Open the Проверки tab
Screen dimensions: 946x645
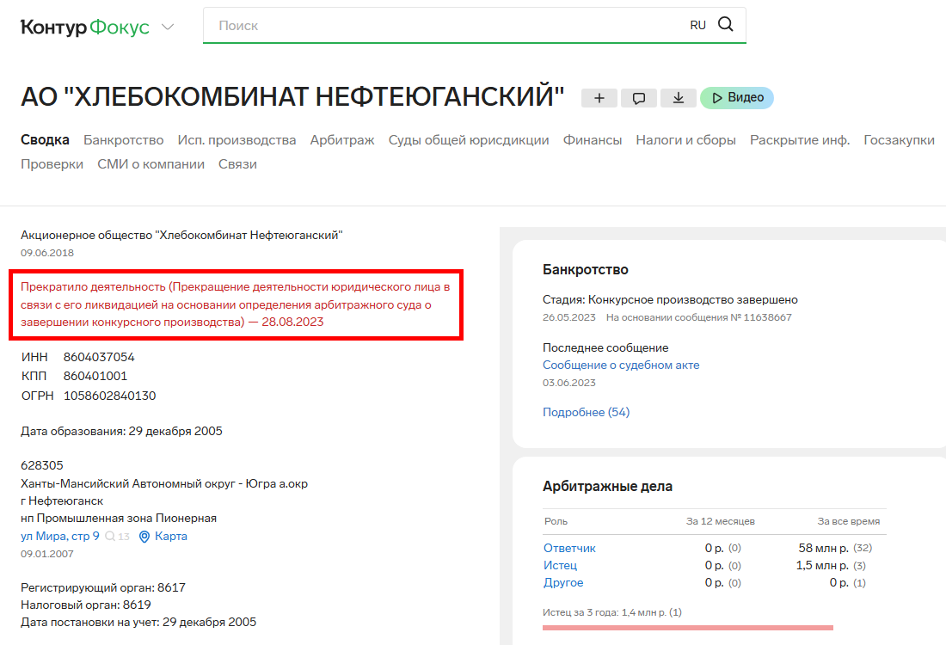tap(52, 164)
